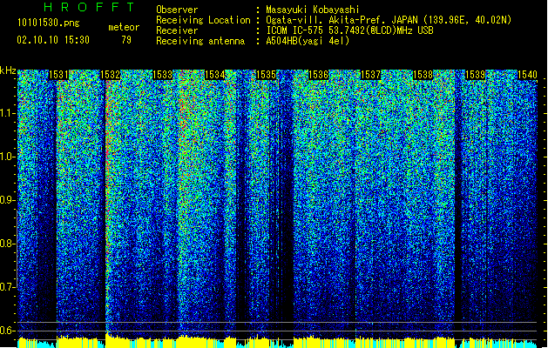Screen dimensions: 548x348
Task: Click the 0.7 kHz axis tick label
Action: 7,287
